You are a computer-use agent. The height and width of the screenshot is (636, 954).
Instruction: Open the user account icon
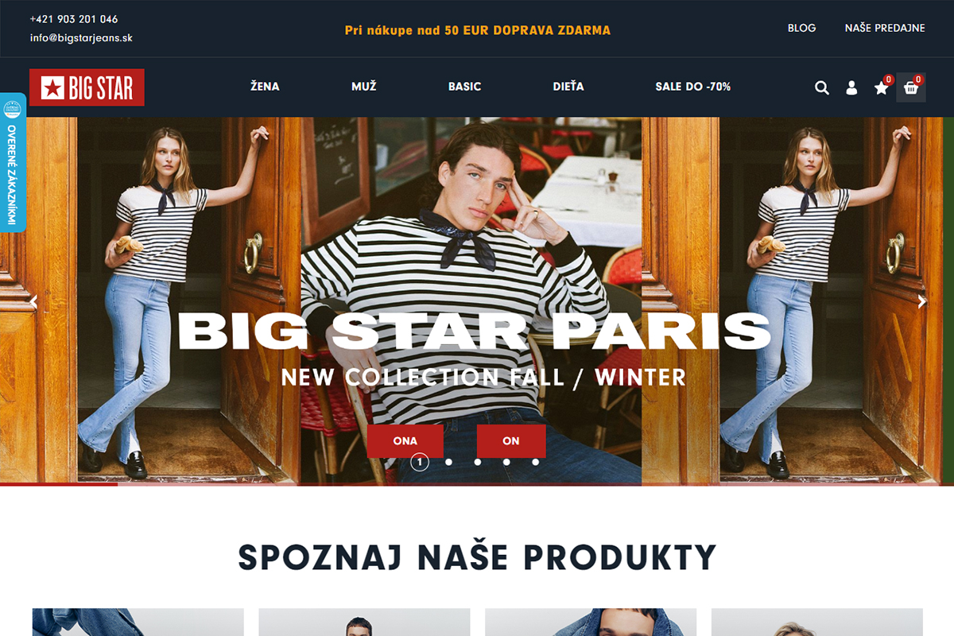(x=851, y=87)
